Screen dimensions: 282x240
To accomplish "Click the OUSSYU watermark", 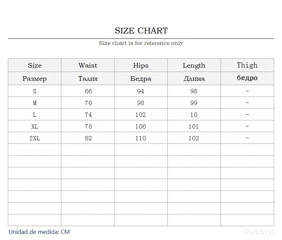I will coord(259,232).
